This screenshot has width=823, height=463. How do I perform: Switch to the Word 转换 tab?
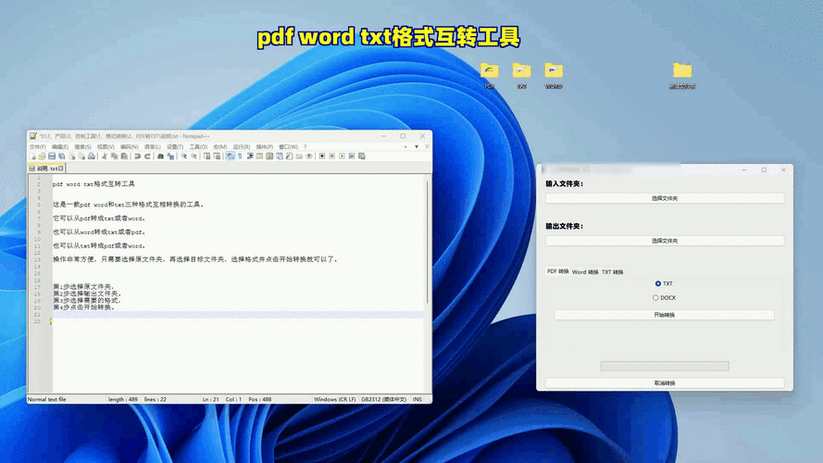[584, 272]
